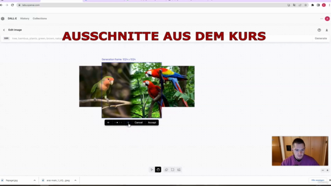Click the Generate button

tap(321, 38)
